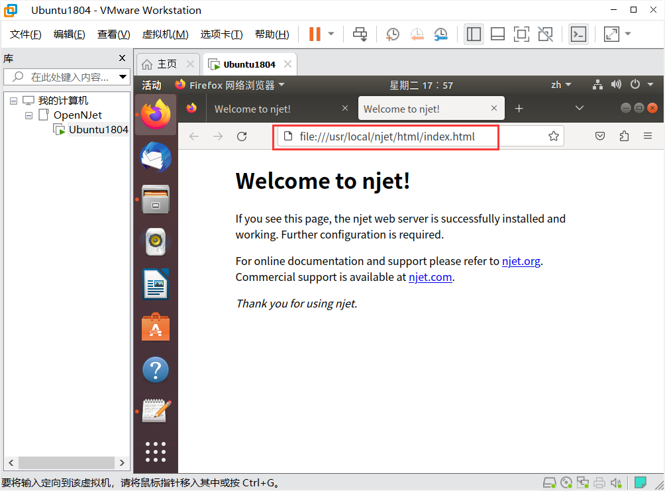Close the 主页 home tab

pos(190,64)
